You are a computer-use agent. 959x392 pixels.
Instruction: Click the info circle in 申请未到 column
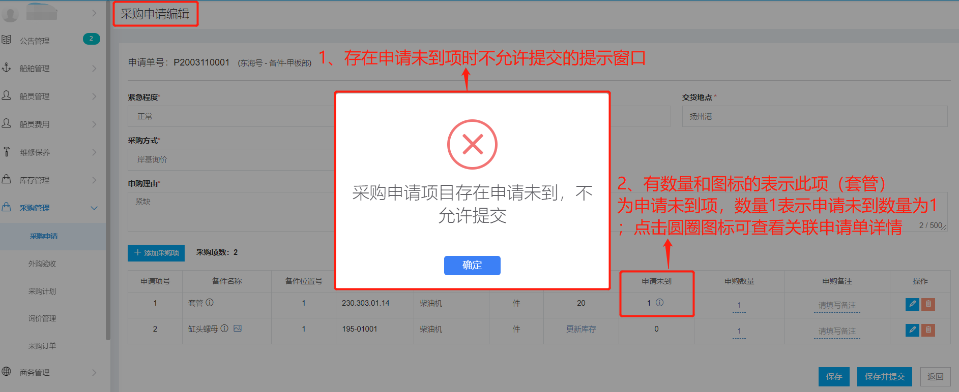click(x=659, y=303)
